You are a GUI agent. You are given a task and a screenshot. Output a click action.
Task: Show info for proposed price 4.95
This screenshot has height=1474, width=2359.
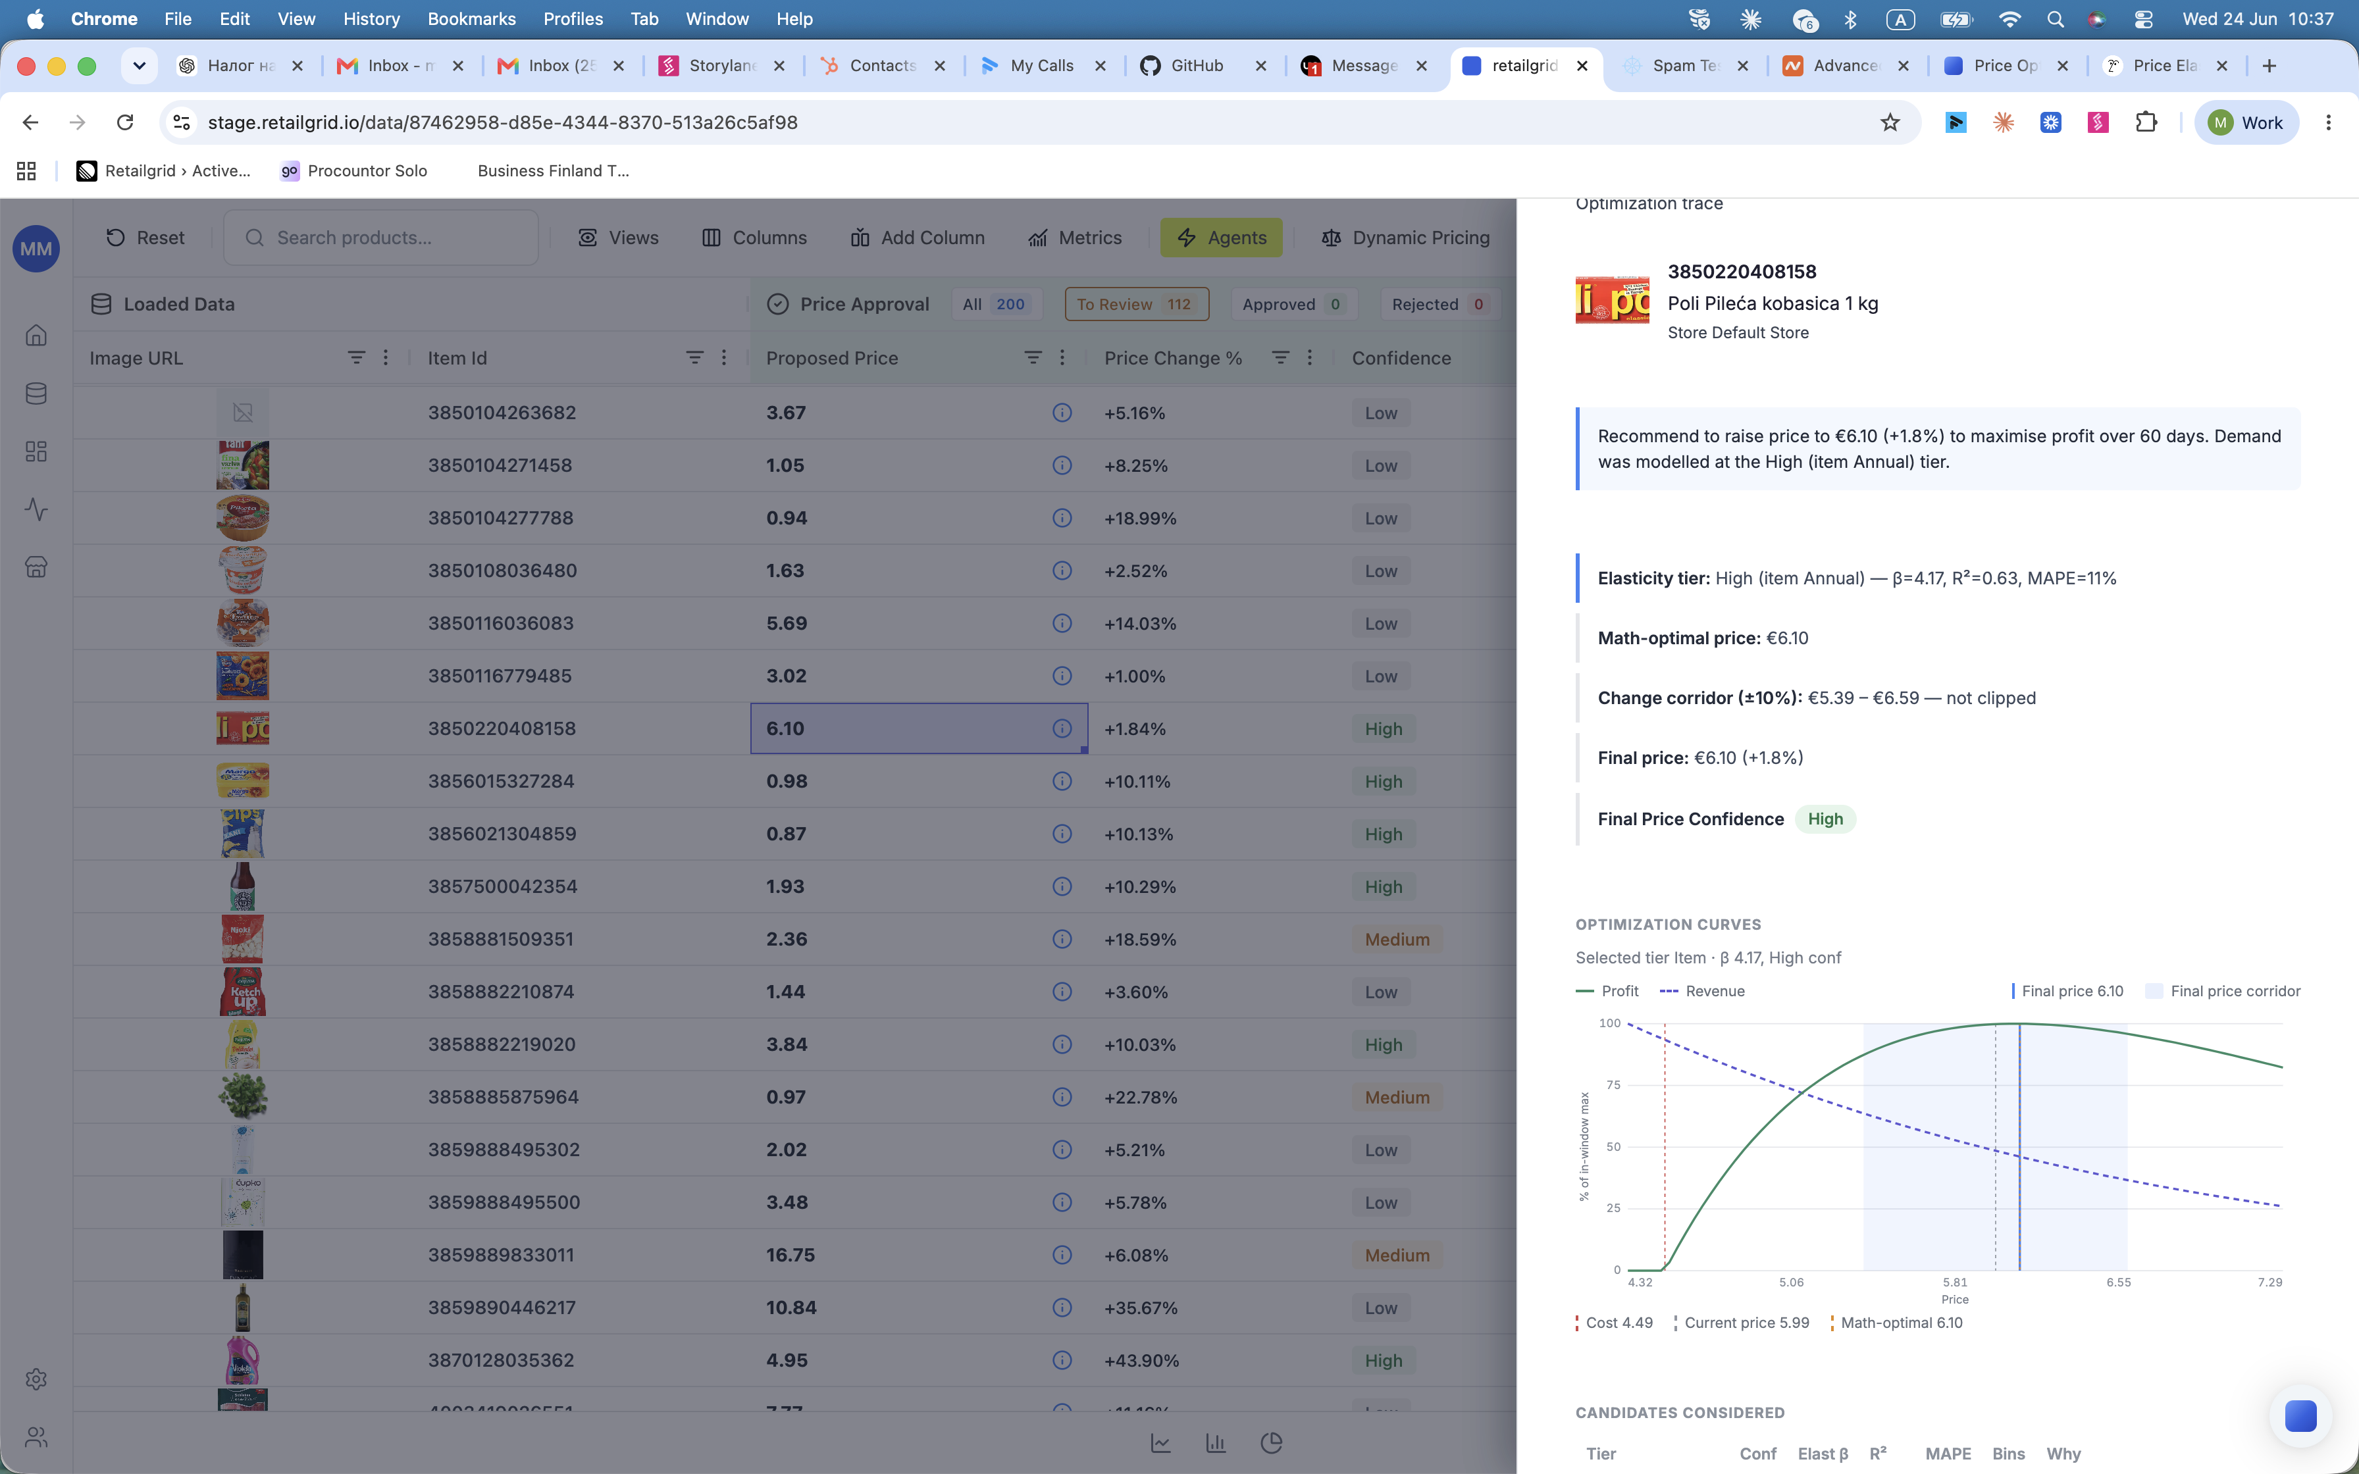(1062, 1361)
